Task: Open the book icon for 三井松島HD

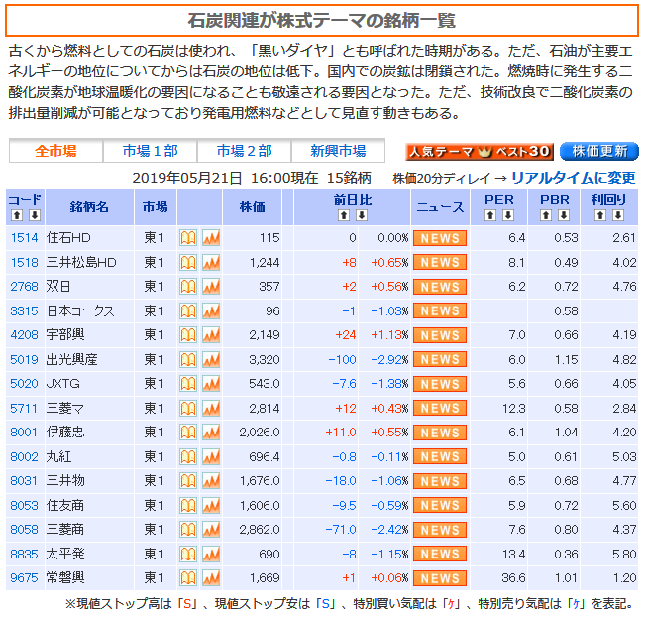Action: (x=188, y=262)
